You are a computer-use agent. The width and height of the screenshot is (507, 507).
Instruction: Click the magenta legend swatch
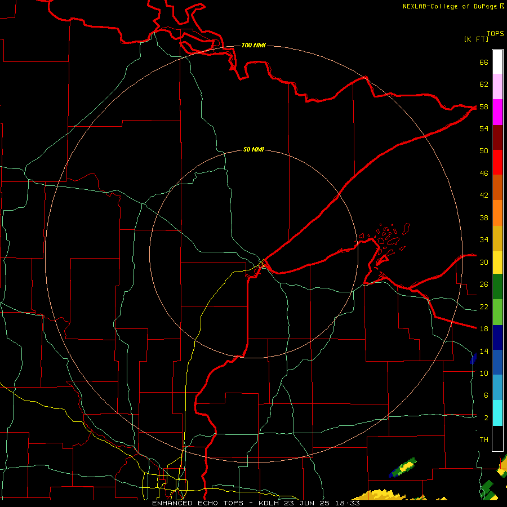pos(497,112)
